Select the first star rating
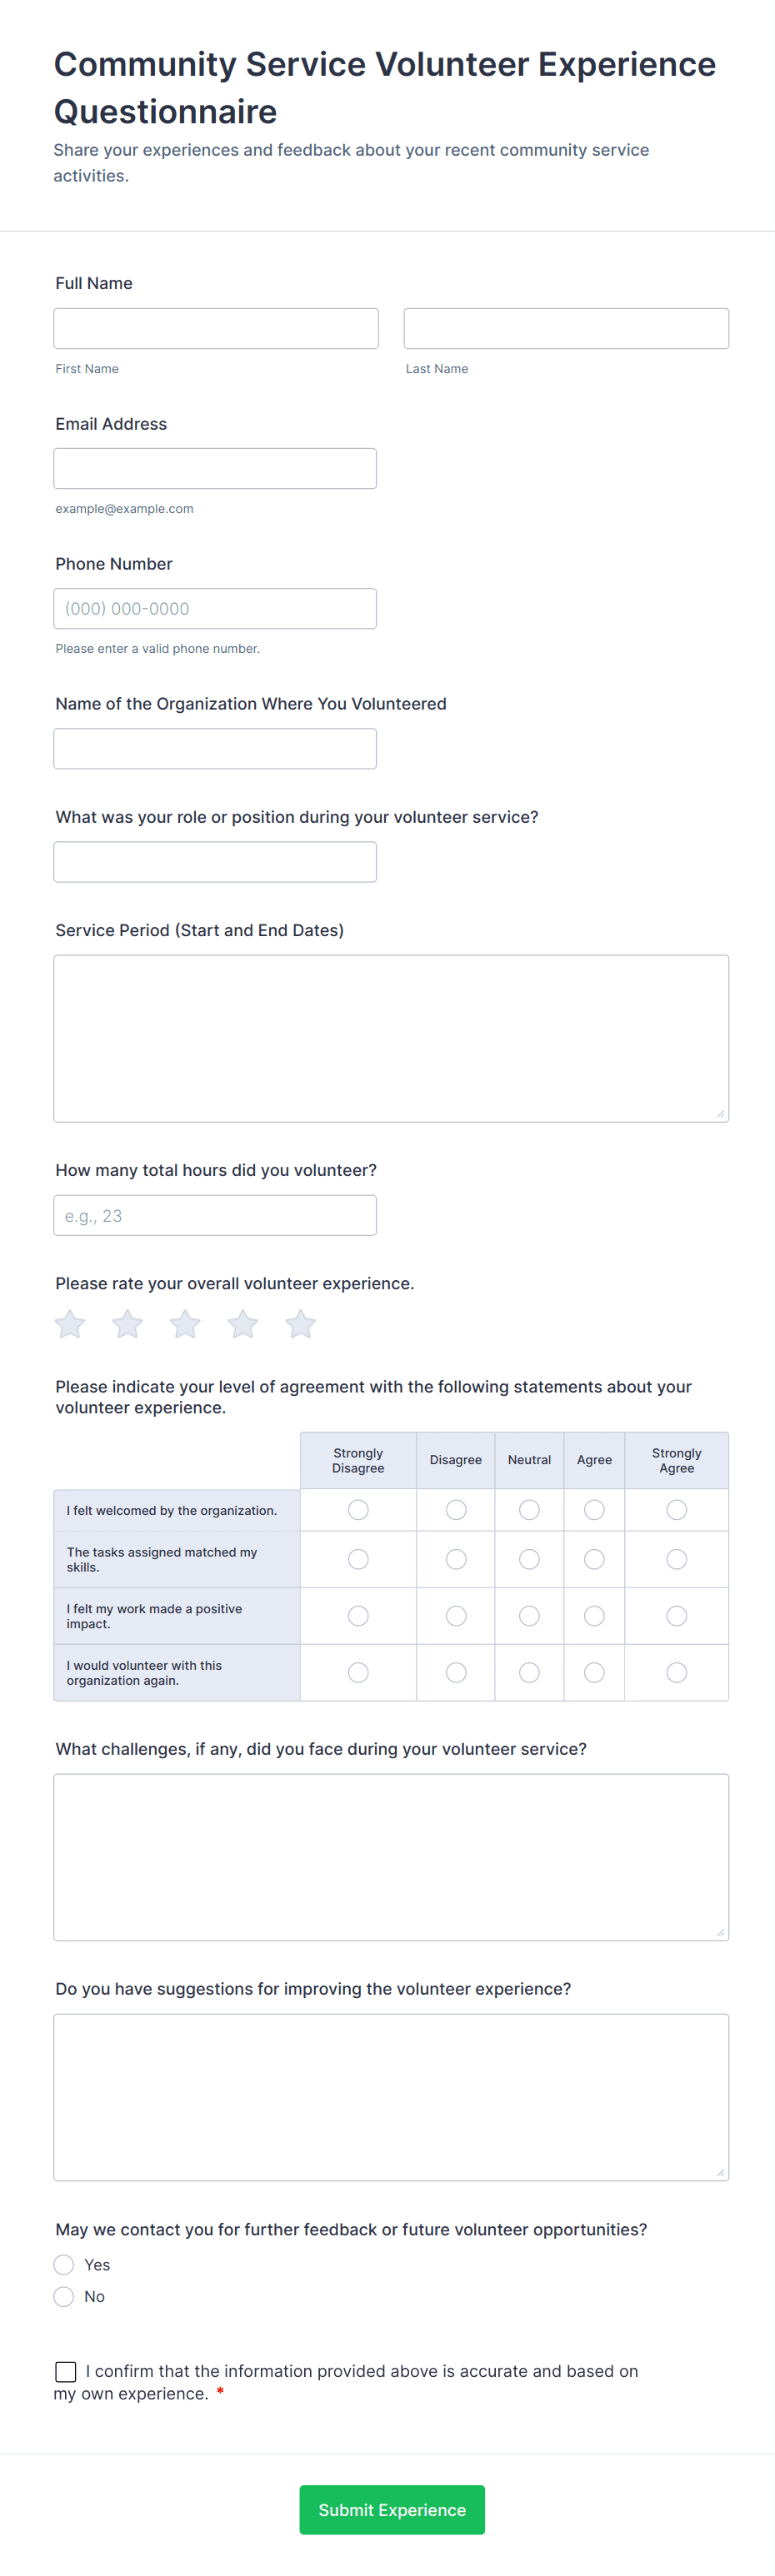This screenshot has height=2576, width=775. [68, 1323]
